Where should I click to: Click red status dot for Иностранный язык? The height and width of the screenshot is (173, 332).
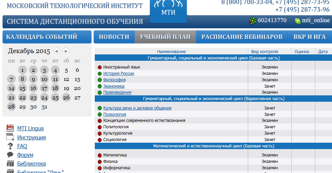tap(100, 67)
